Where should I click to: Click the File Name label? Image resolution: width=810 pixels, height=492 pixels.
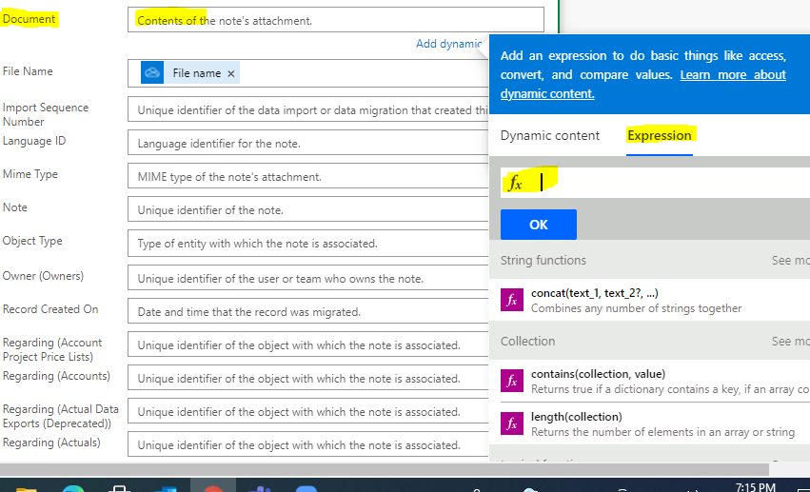(x=28, y=71)
